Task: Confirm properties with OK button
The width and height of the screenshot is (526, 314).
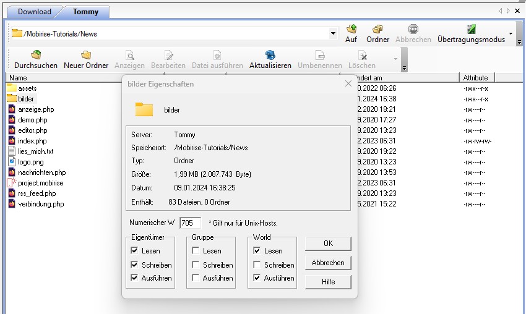Action: point(328,244)
